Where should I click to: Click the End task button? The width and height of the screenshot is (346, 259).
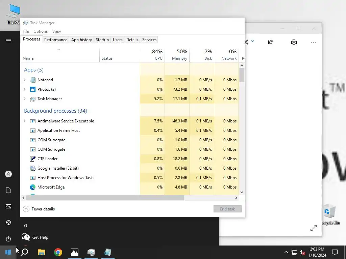(x=227, y=209)
